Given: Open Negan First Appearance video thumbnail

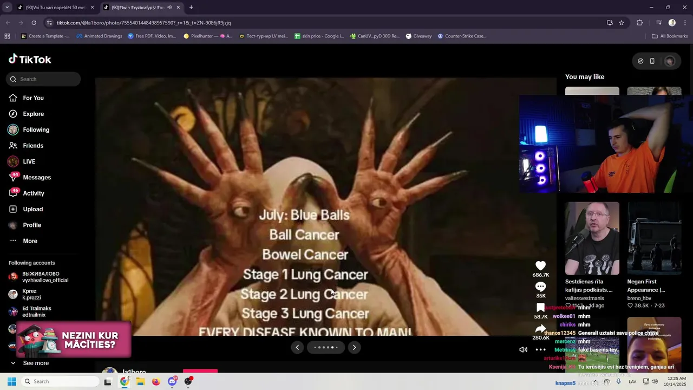Looking at the screenshot, I should tap(654, 238).
